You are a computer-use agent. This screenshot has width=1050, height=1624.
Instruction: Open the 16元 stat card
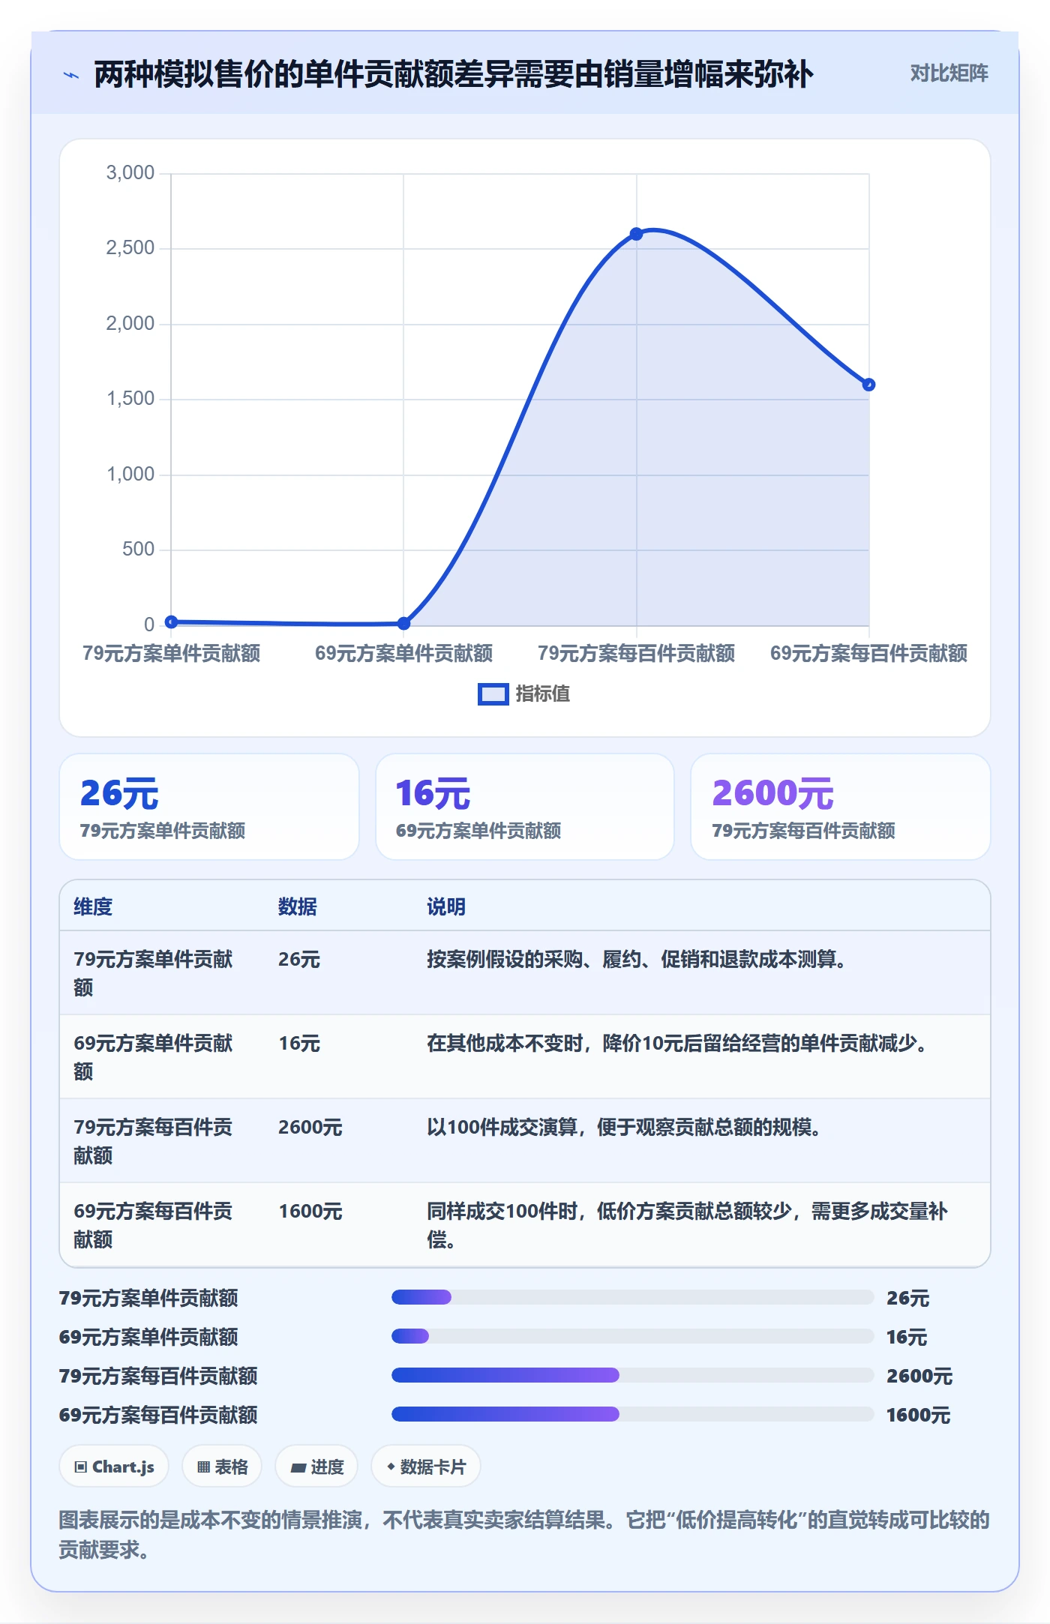(x=525, y=807)
